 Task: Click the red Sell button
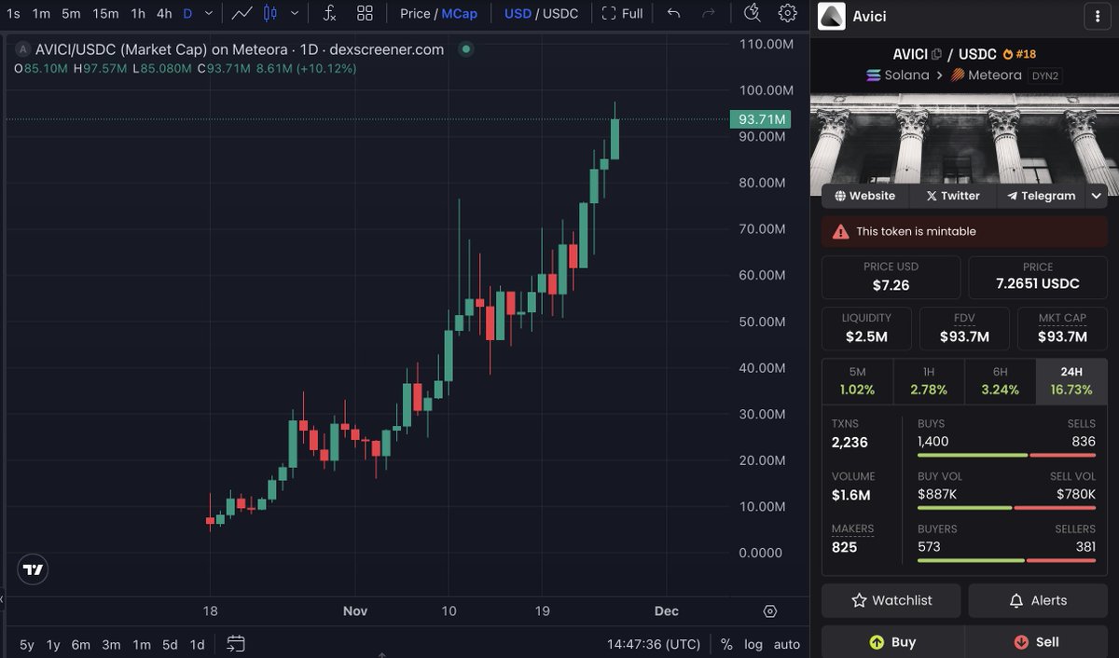click(x=1036, y=641)
